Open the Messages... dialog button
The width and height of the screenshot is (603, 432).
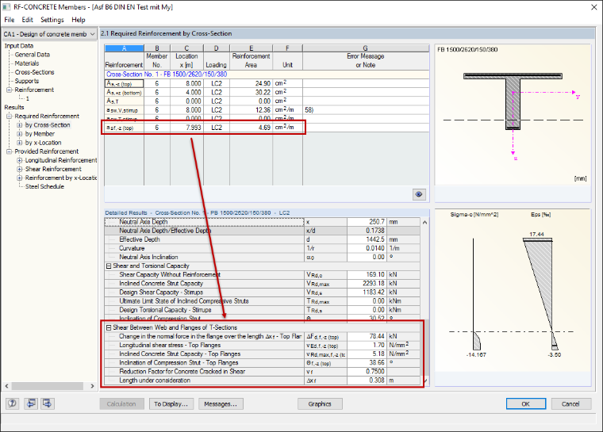coord(221,403)
